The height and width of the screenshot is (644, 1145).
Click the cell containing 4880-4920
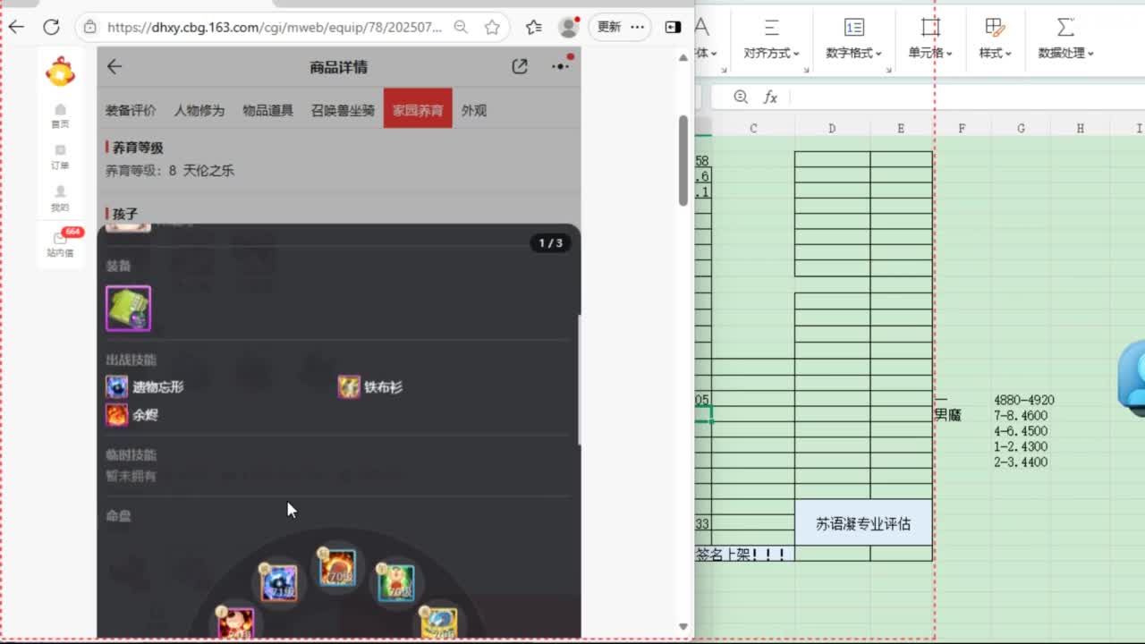(1024, 400)
